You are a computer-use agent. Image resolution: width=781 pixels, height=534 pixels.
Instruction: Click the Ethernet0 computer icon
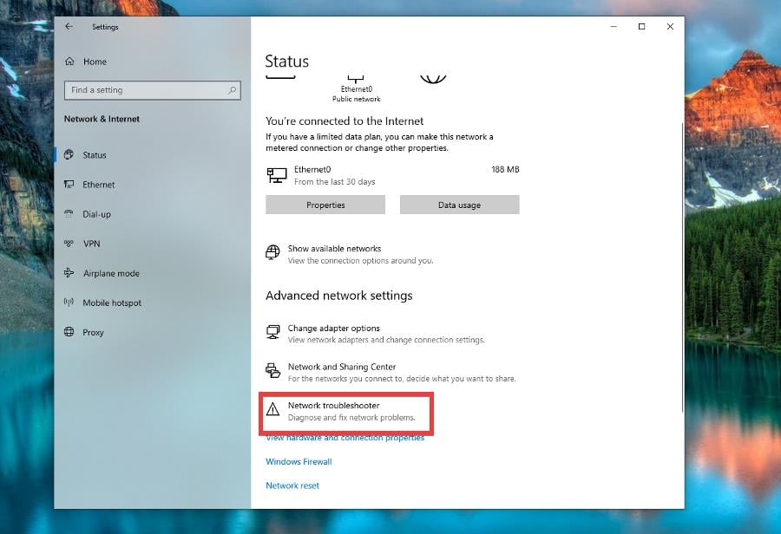coord(277,175)
